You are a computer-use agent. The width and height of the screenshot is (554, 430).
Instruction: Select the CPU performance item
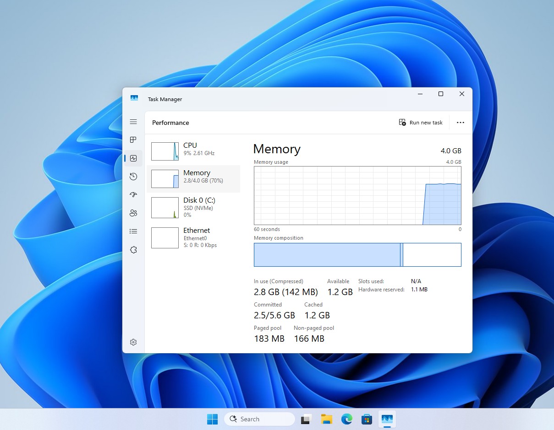click(x=193, y=151)
